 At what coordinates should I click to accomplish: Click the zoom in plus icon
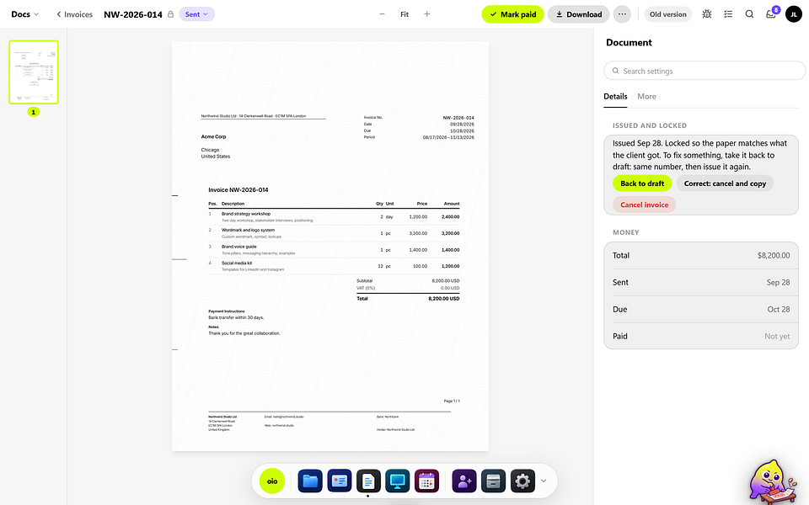click(x=426, y=14)
